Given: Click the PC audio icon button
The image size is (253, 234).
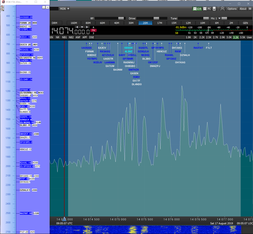Looking at the screenshot, I should (207, 9).
